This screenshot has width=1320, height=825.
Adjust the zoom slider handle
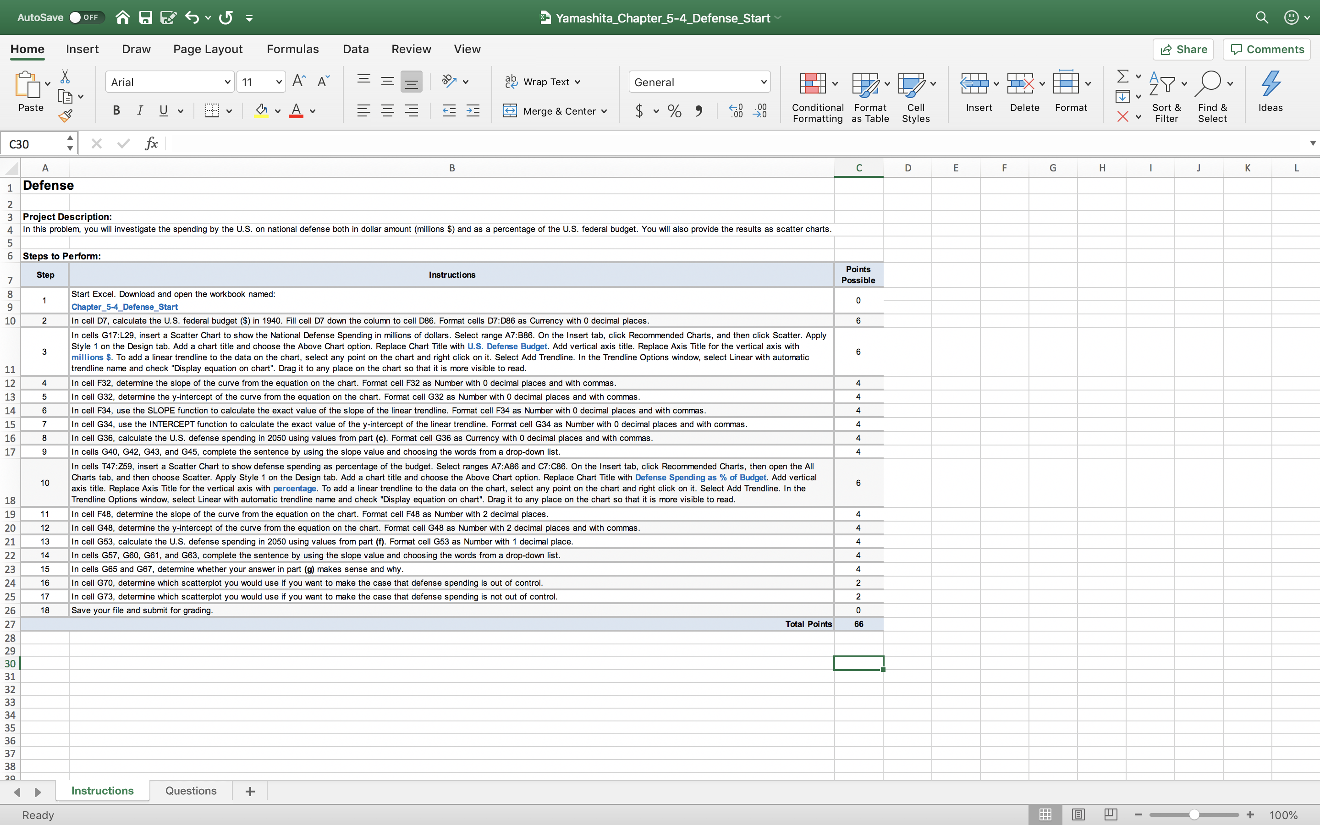point(1194,814)
